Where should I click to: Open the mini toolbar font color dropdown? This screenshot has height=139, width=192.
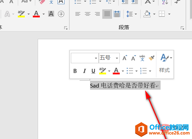[x=123, y=71]
